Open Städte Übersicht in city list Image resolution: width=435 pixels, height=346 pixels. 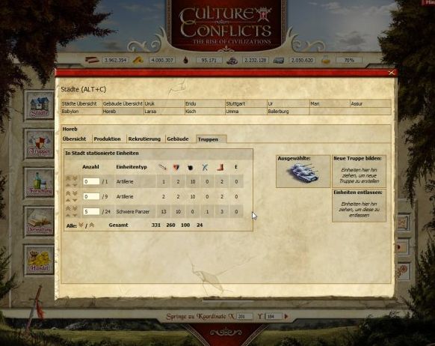point(81,103)
